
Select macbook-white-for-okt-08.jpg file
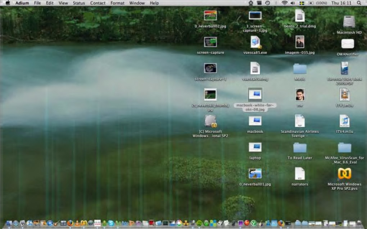(255, 95)
